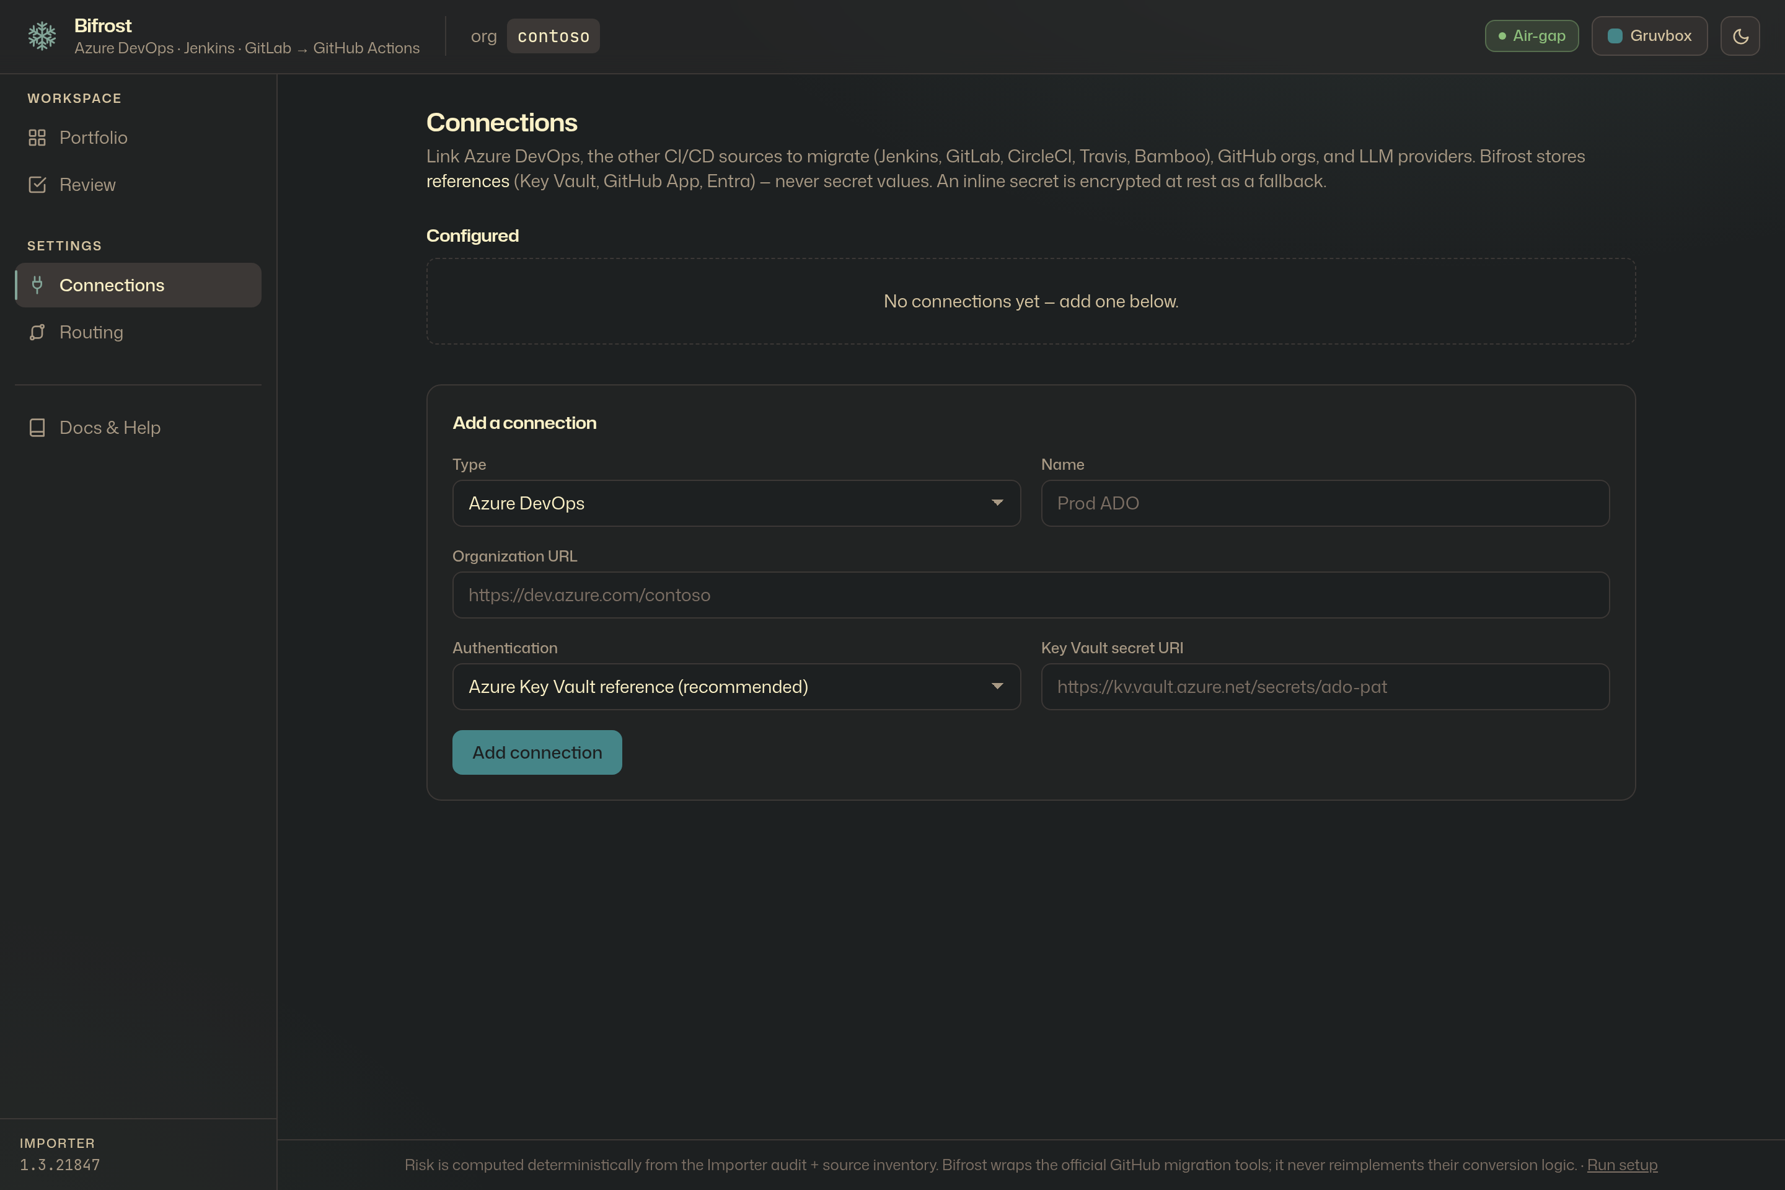Viewport: 1785px width, 1190px height.
Task: Open the Portfolio grid icon
Action: coord(37,138)
